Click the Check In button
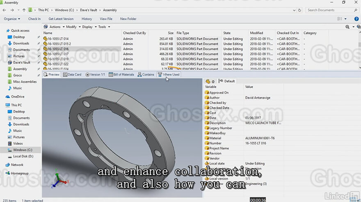The width and height of the screenshot is (361, 202). coord(34,19)
